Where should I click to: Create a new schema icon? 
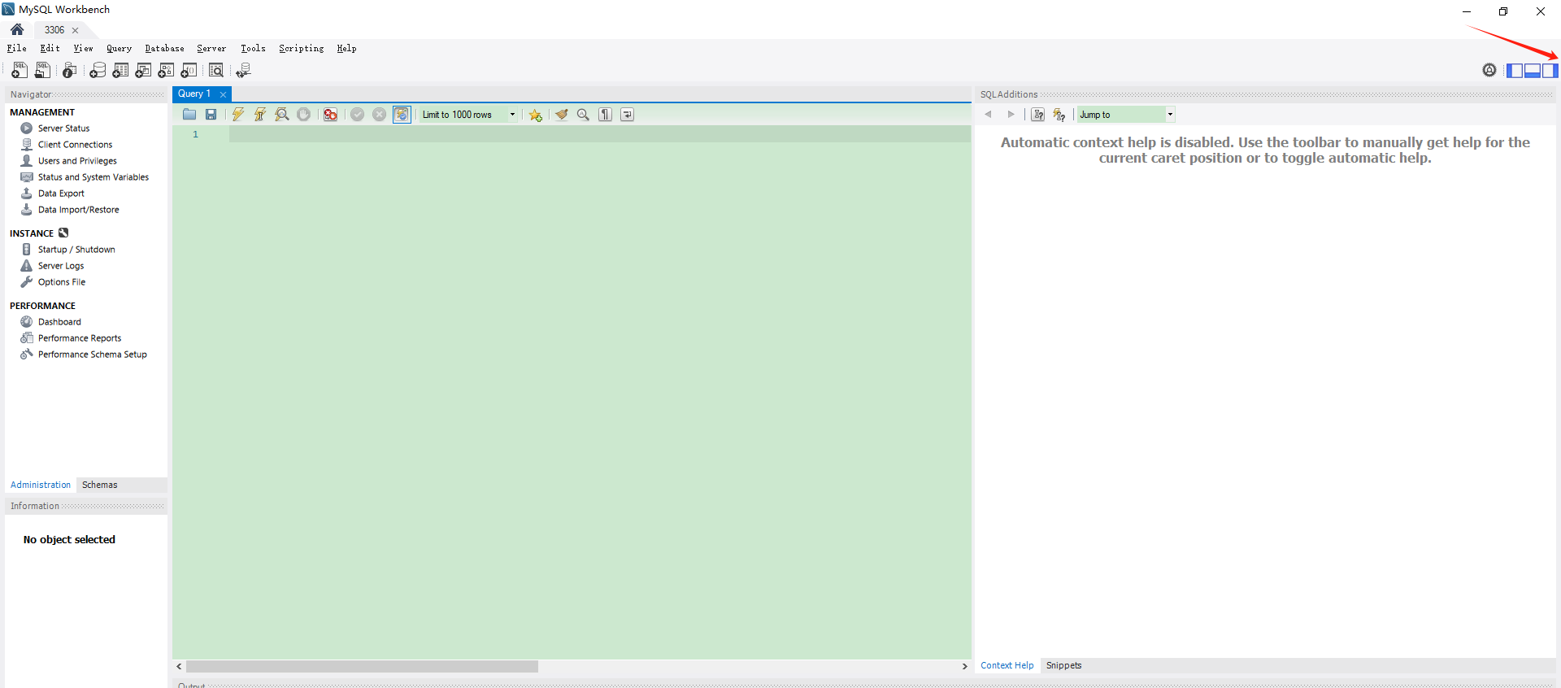98,71
